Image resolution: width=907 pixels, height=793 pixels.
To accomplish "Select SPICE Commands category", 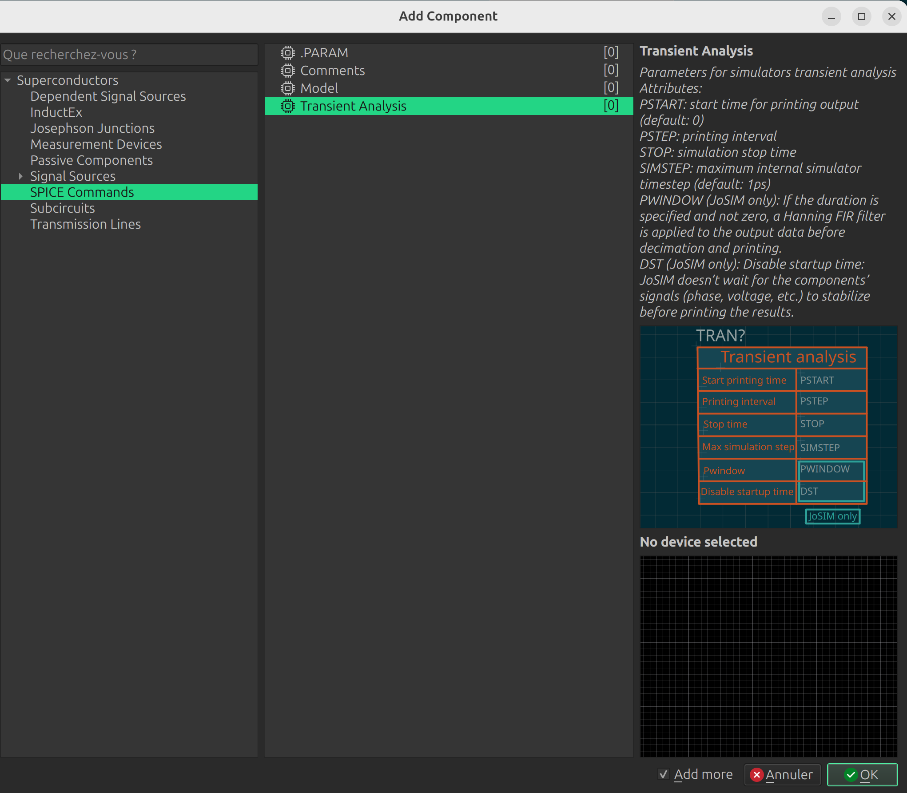I will click(x=129, y=192).
